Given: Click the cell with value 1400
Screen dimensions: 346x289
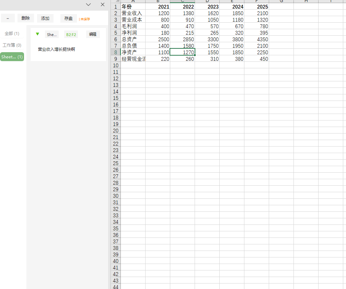Looking at the screenshot, I should [158, 46].
